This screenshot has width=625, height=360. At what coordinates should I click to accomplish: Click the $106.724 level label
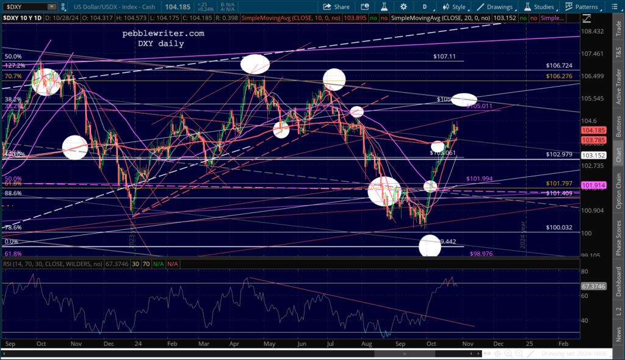point(559,65)
